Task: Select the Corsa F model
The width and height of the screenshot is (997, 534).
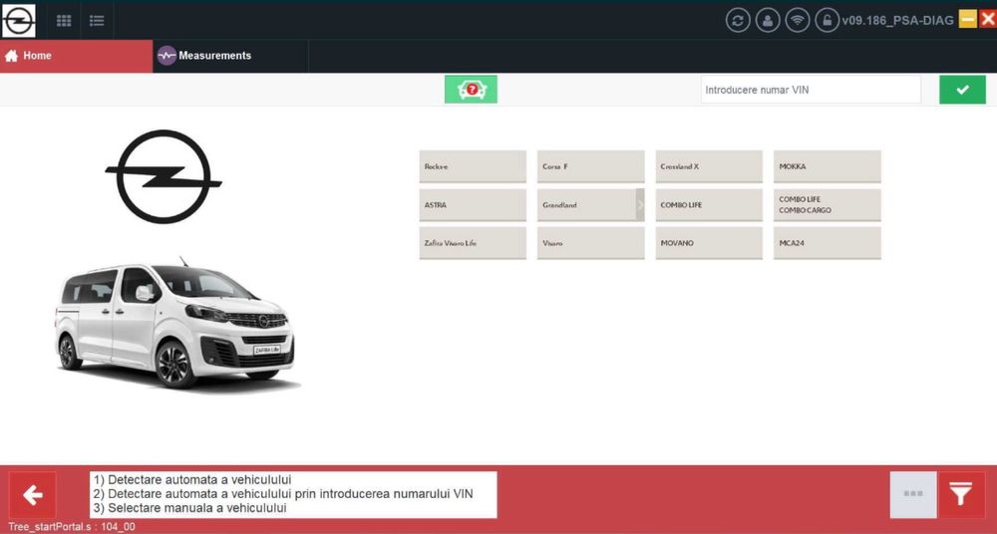Action: [590, 166]
